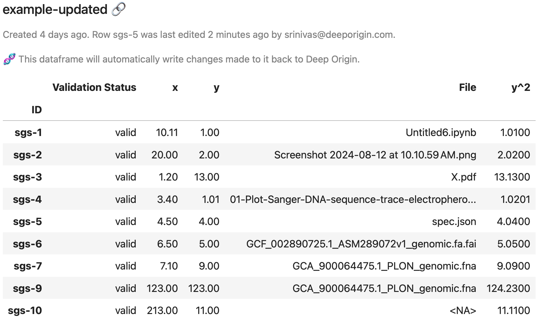Select the y^2 column header
The width and height of the screenshot is (553, 332).
521,87
